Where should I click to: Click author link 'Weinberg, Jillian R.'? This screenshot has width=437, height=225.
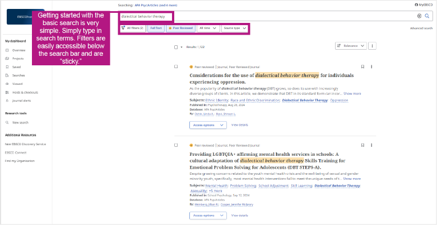[207, 204]
